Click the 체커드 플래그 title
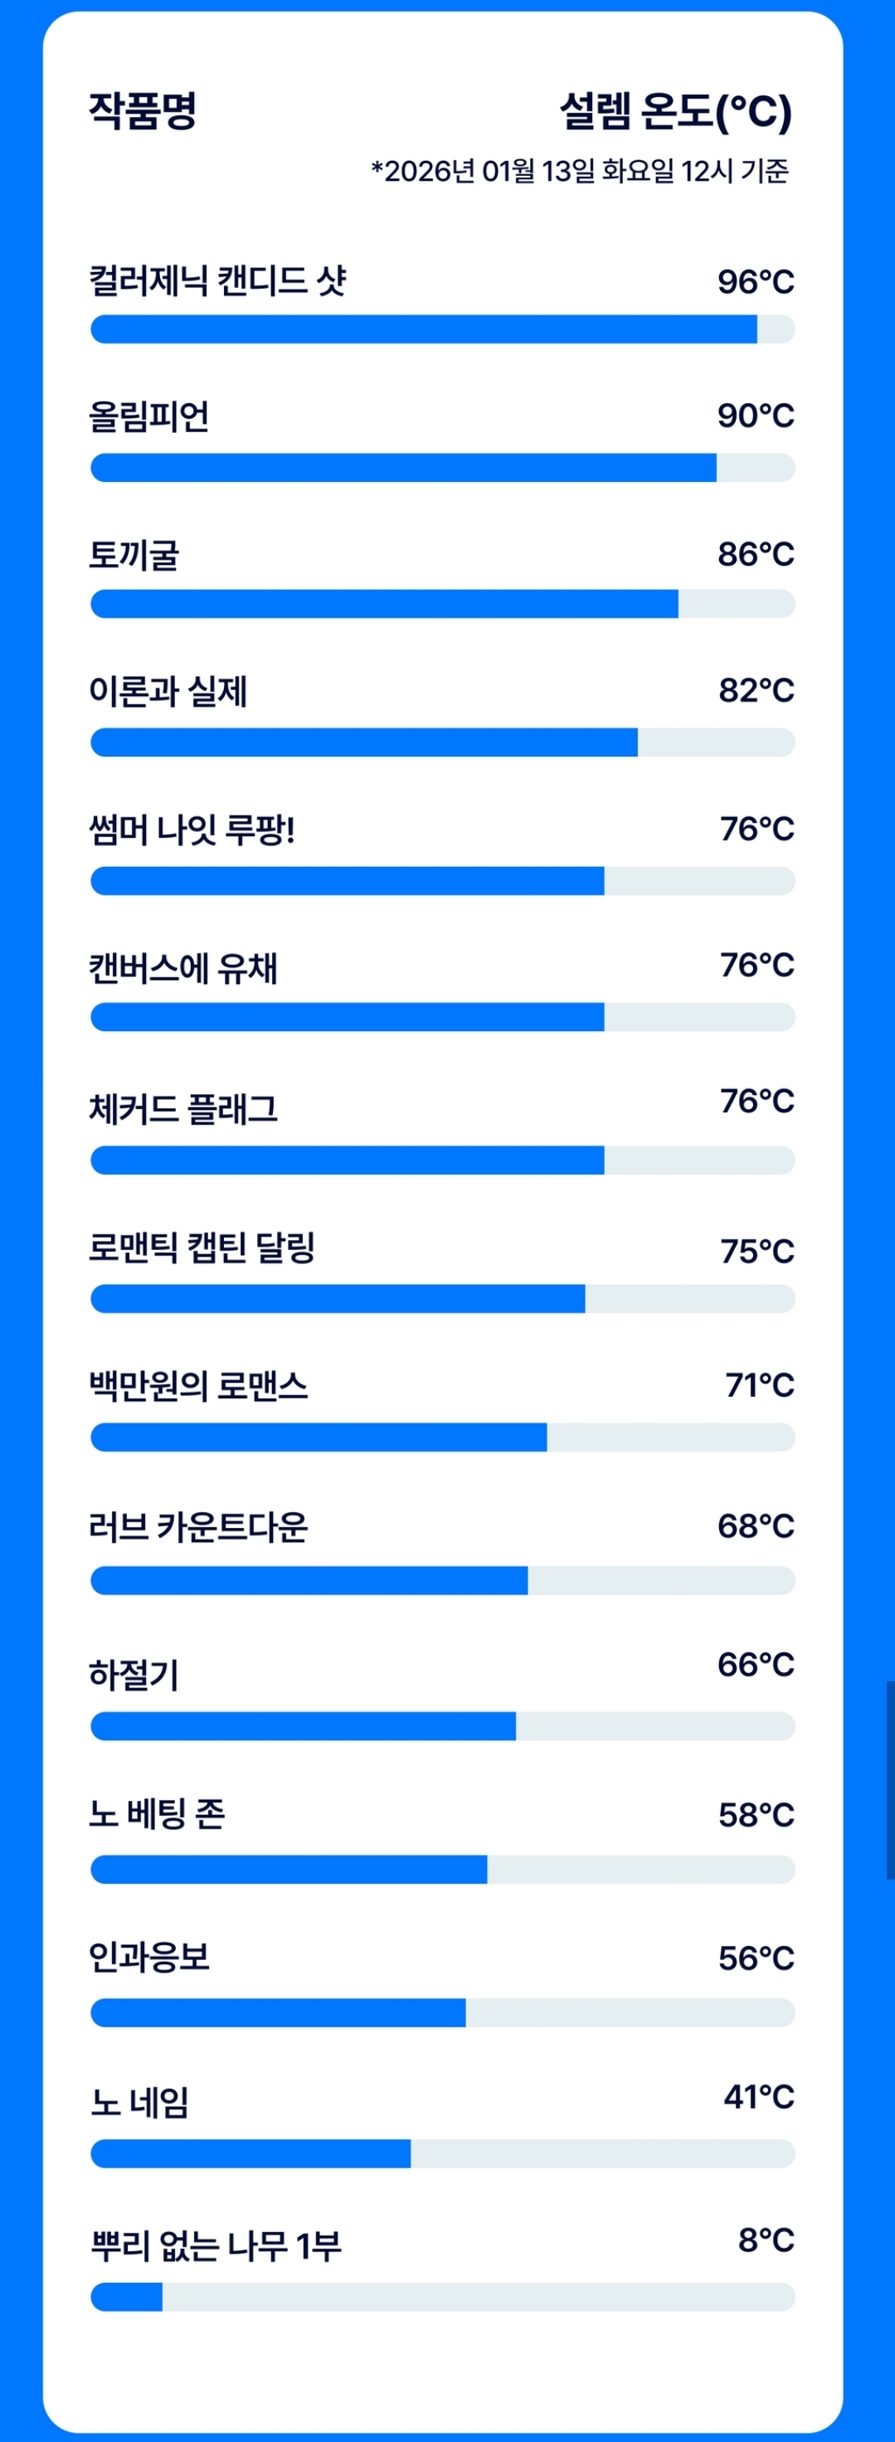This screenshot has width=895, height=2442. (x=183, y=1108)
